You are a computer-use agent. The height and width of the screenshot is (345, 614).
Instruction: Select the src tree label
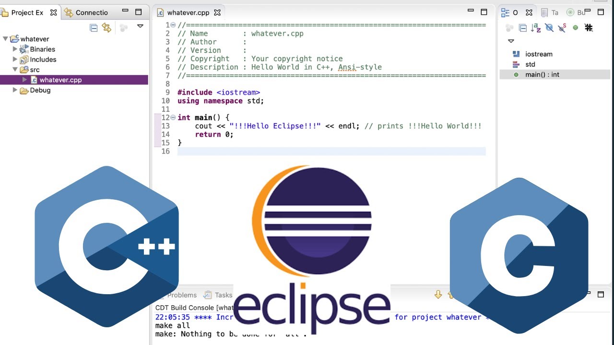(35, 70)
